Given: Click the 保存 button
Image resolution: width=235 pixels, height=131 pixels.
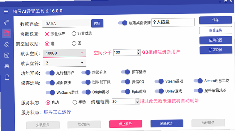Looking at the screenshot, I should tap(215, 20).
